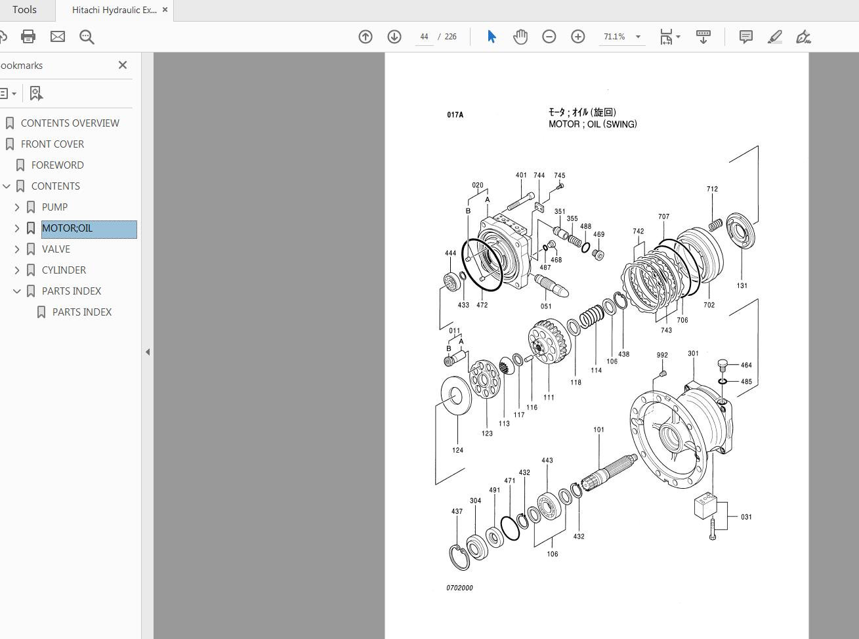Open the Search tool with the magnifier icon

click(87, 37)
